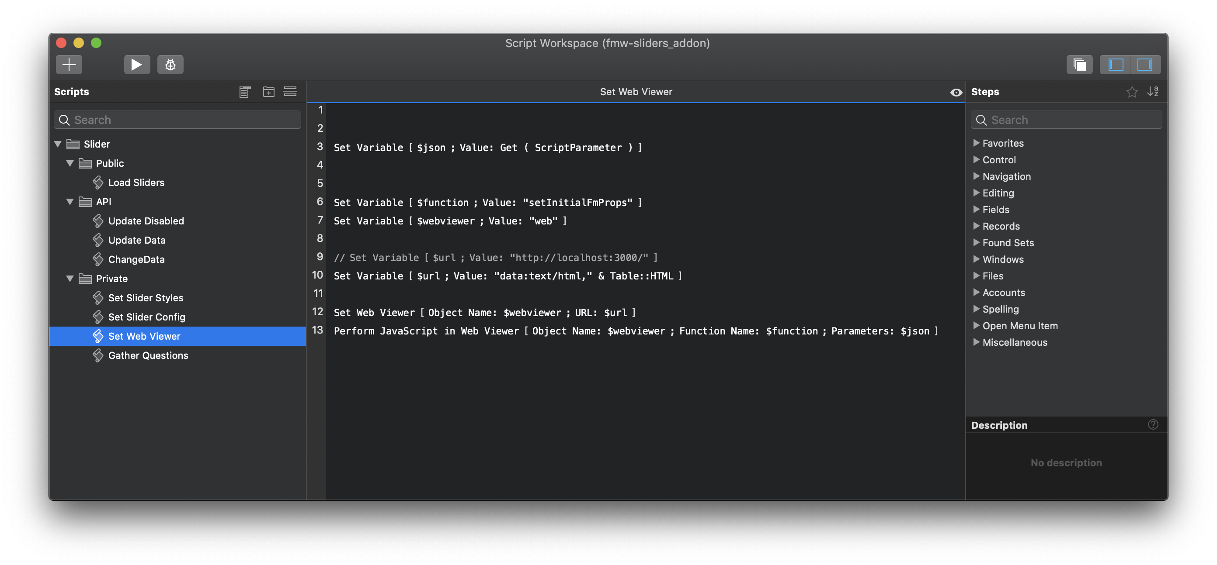Expand the Favorites steps category
Image resolution: width=1217 pixels, height=565 pixels.
976,143
